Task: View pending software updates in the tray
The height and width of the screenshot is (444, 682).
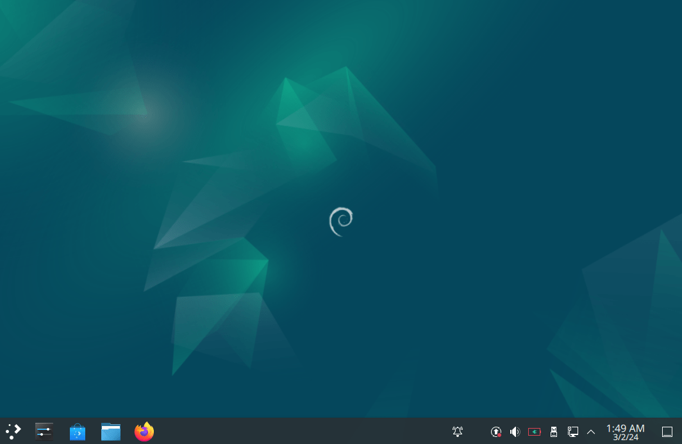Action: (x=495, y=431)
